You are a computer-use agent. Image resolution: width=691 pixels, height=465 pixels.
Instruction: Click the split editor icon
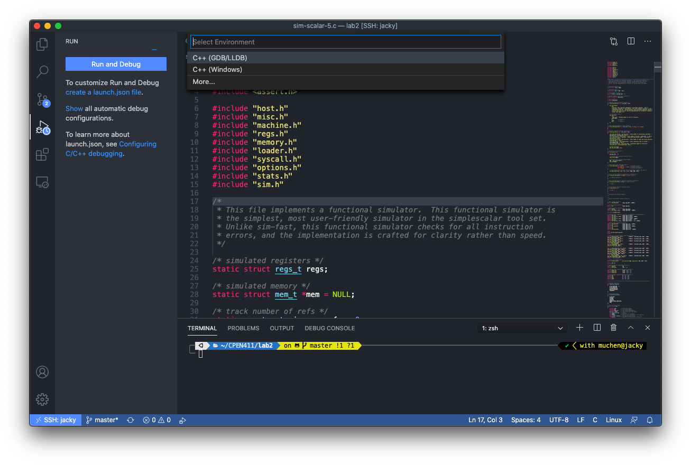pos(631,41)
